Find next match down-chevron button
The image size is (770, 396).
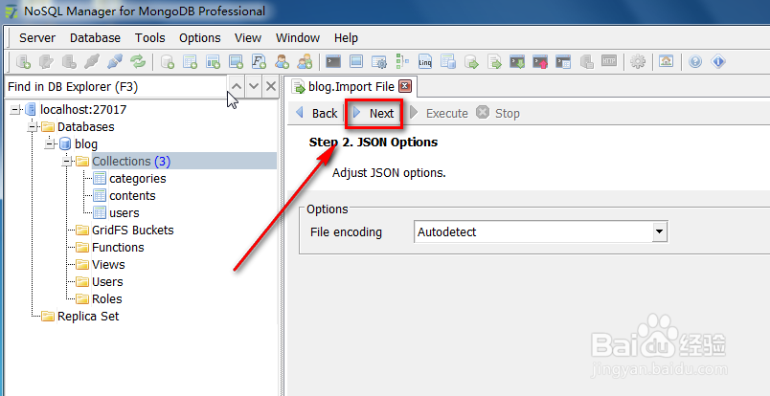click(x=254, y=86)
